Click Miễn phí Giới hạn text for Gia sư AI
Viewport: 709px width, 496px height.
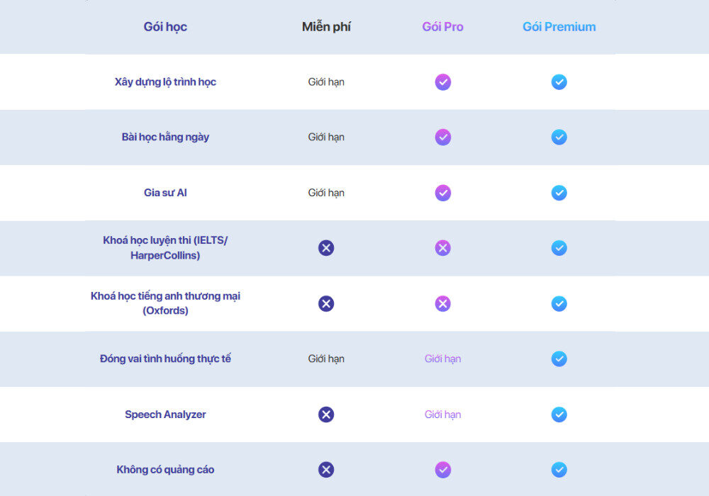click(326, 193)
